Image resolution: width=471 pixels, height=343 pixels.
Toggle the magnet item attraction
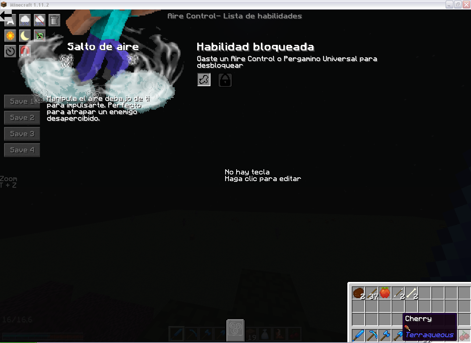[25, 51]
